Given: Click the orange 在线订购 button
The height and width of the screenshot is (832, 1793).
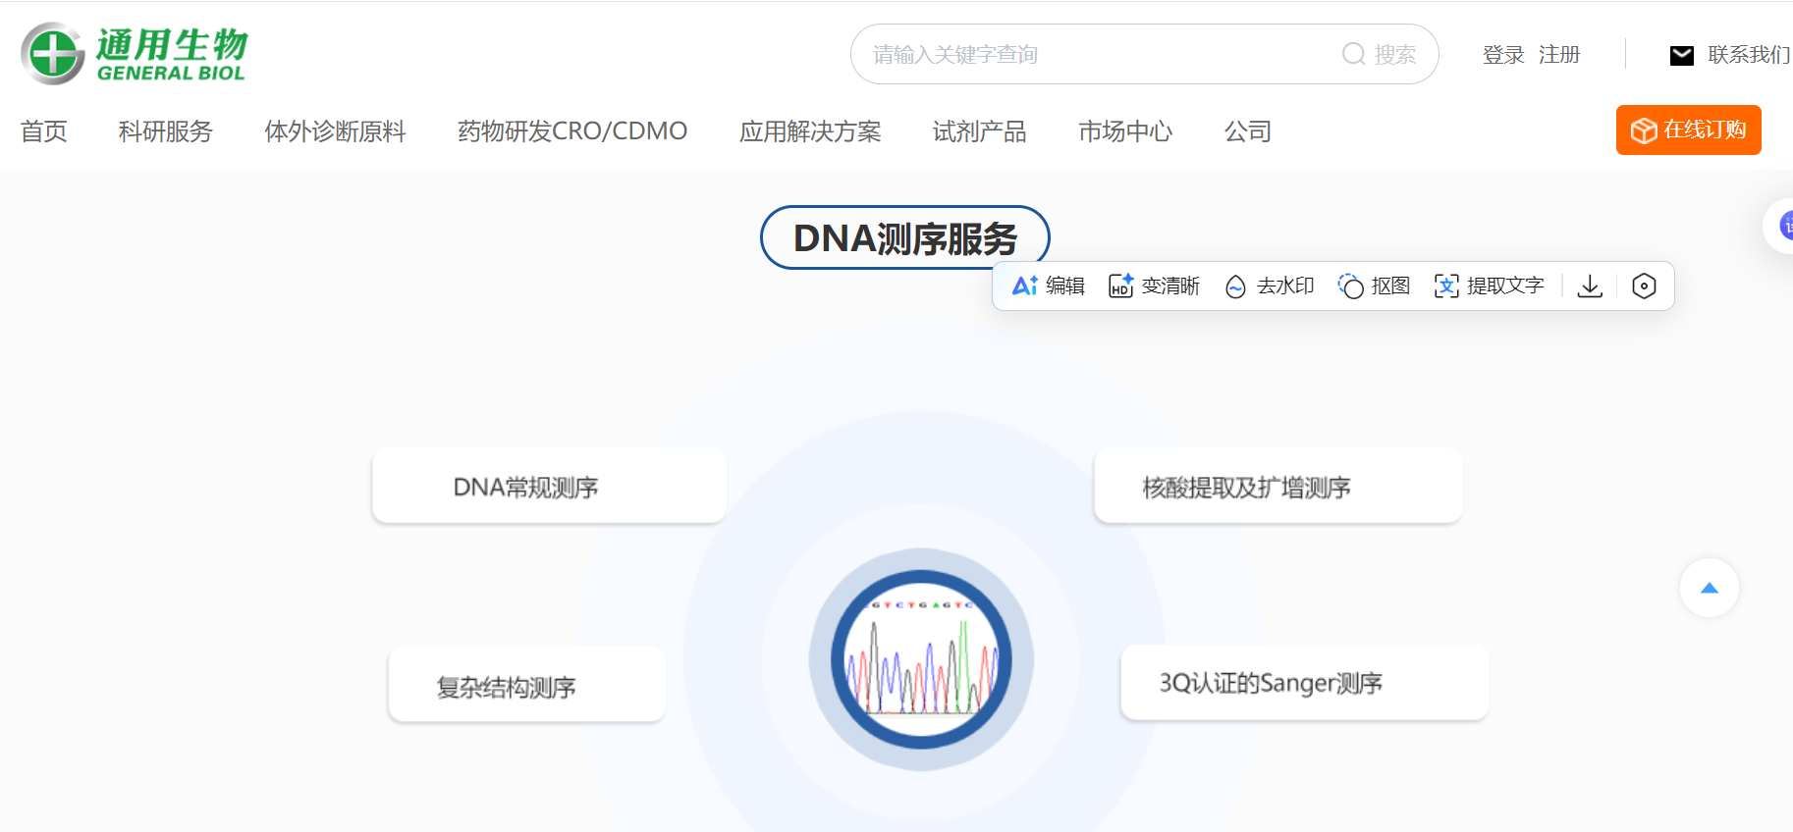Looking at the screenshot, I should [x=1688, y=130].
